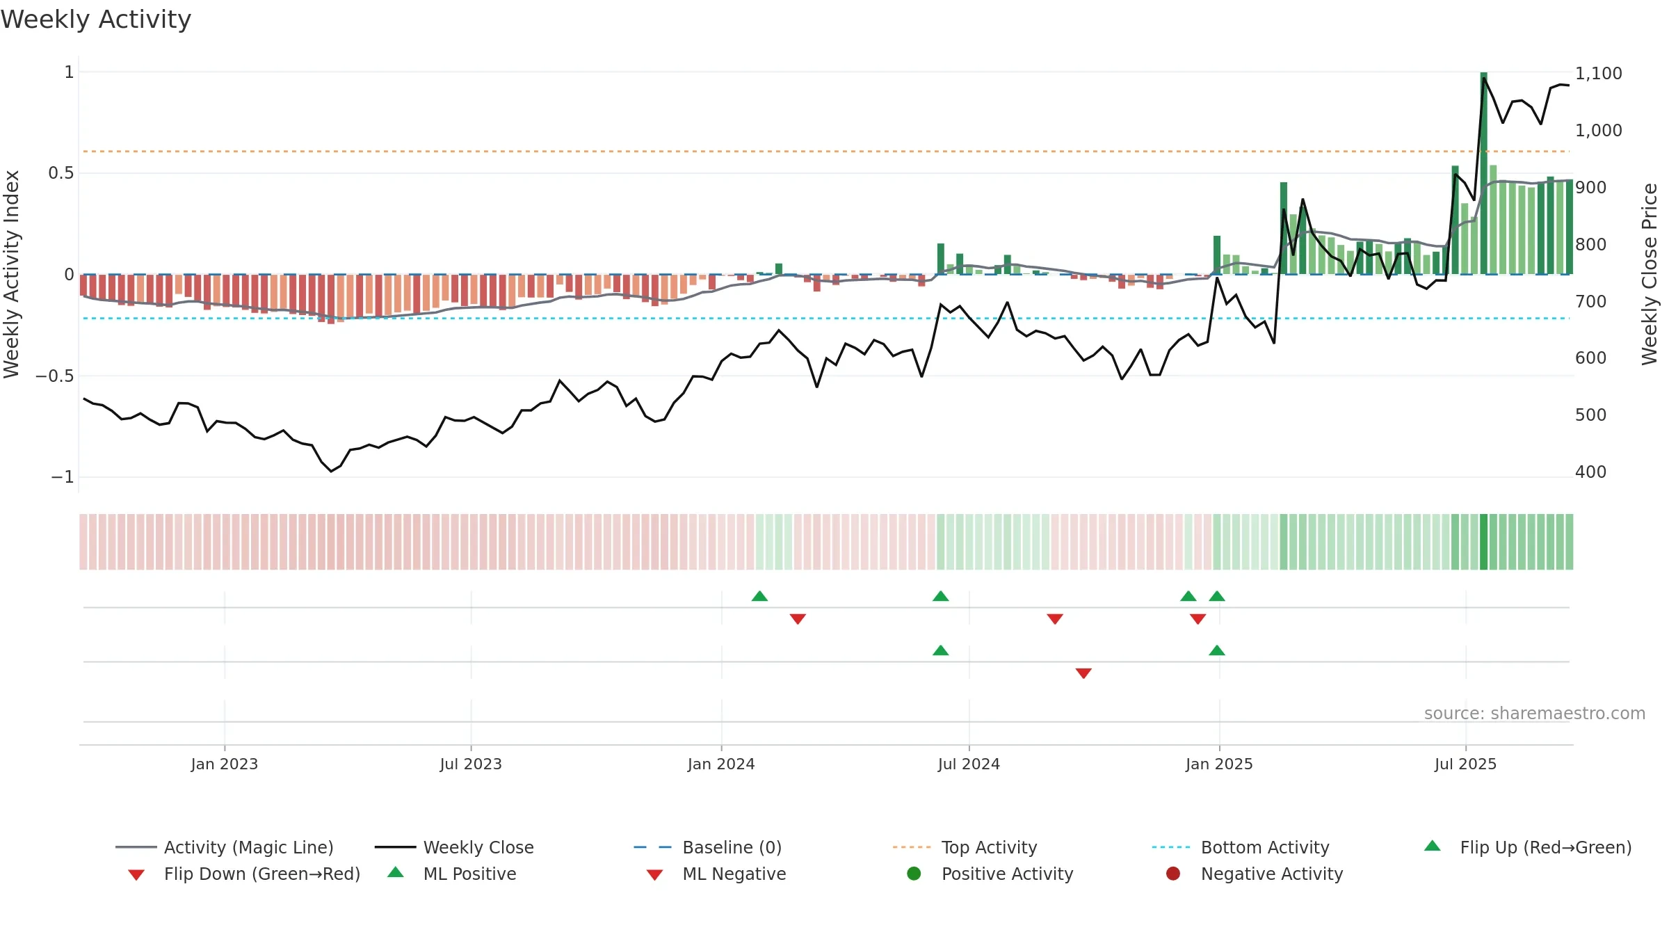
Task: Toggle Flip Up (Red→Green) legend entry
Action: 1527,847
